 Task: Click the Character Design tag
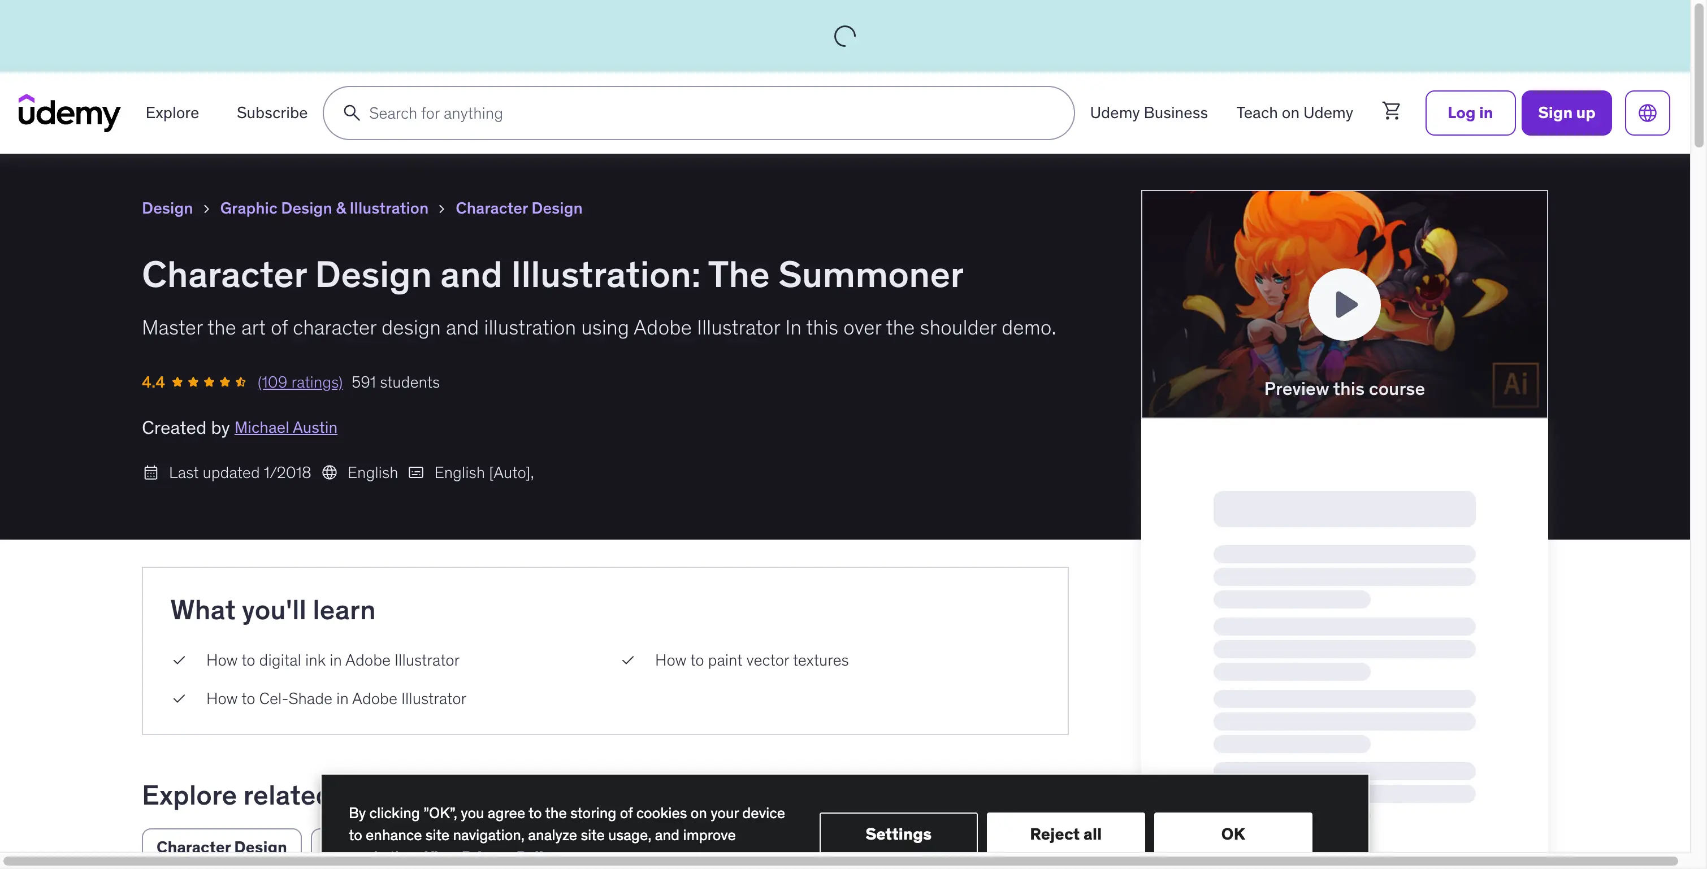[220, 846]
